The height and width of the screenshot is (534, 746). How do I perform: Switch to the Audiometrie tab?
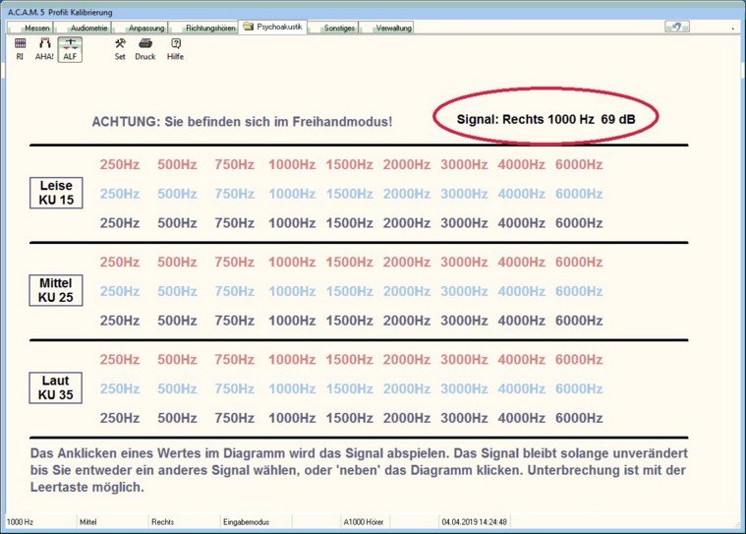pyautogui.click(x=84, y=28)
